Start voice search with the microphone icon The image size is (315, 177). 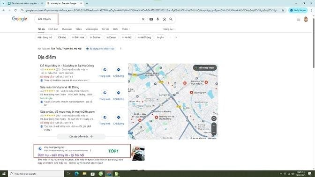tap(157, 19)
